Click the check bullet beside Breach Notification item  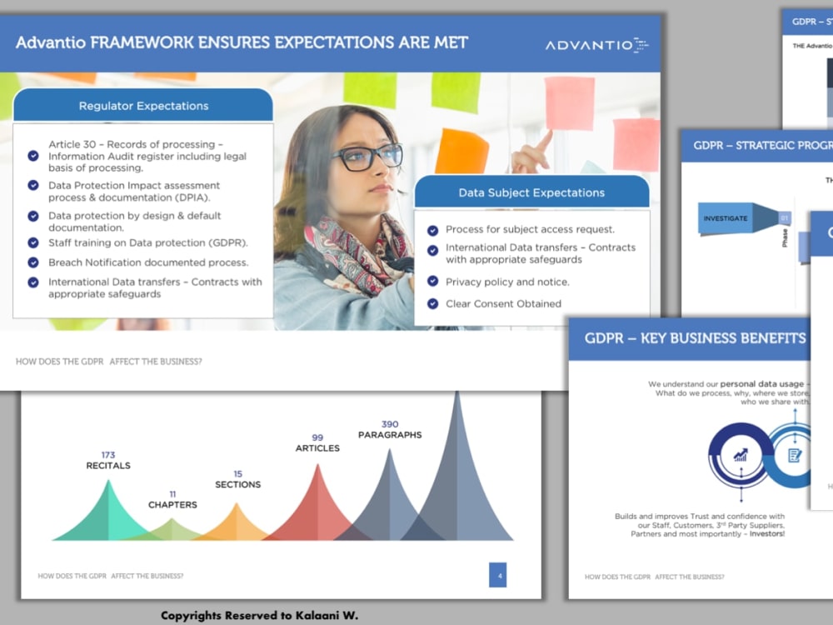(x=33, y=262)
